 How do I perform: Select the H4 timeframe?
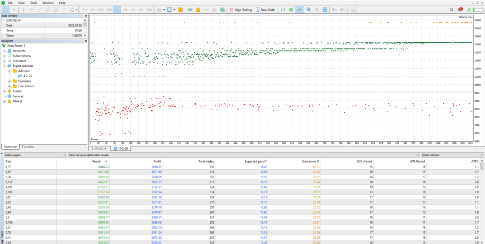tap(125, 9)
